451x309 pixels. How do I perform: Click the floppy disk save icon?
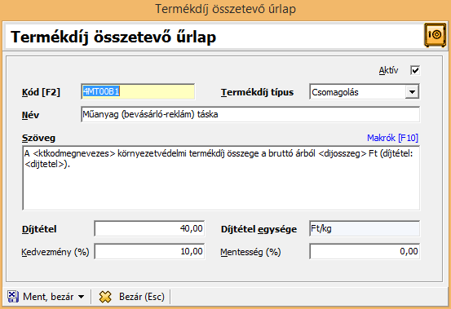click(x=13, y=297)
